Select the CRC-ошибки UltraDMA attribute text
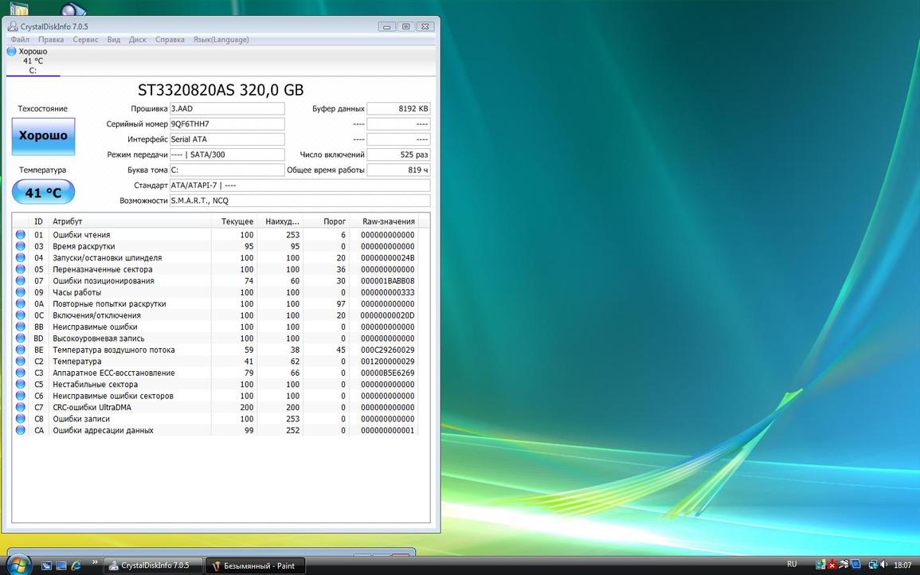This screenshot has width=920, height=575. click(x=92, y=407)
